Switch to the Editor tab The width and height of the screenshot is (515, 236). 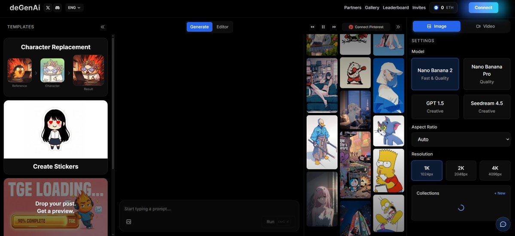click(x=222, y=27)
